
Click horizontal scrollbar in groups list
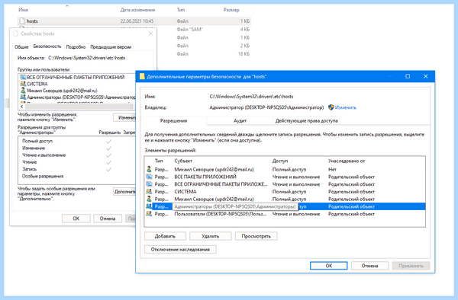pyautogui.click(x=79, y=107)
